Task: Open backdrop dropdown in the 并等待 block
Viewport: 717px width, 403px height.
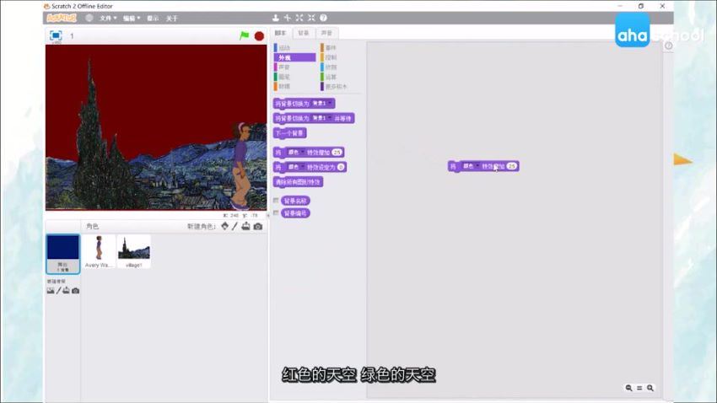Action: [x=322, y=118]
